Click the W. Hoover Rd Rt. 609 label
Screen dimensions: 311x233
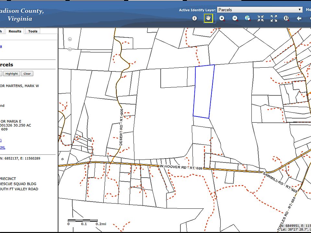tap(181, 167)
